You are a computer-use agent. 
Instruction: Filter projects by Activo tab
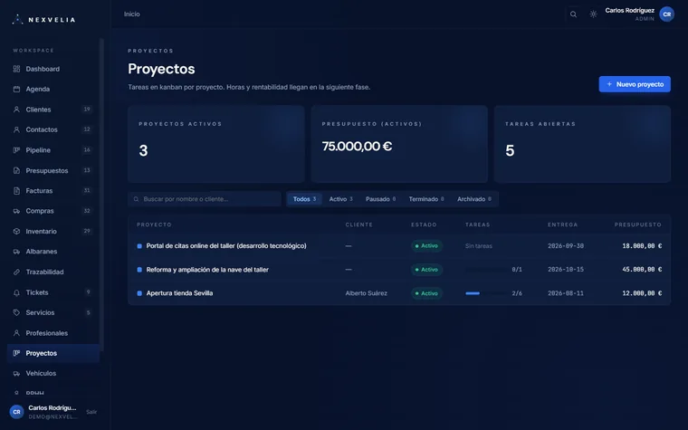click(341, 199)
